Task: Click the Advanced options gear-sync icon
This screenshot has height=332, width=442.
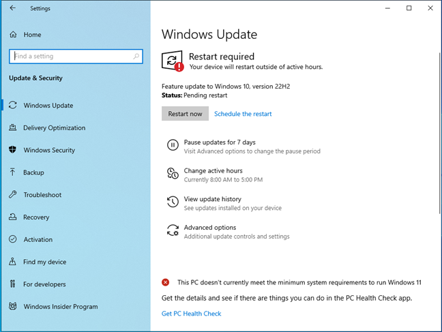Action: tap(173, 230)
